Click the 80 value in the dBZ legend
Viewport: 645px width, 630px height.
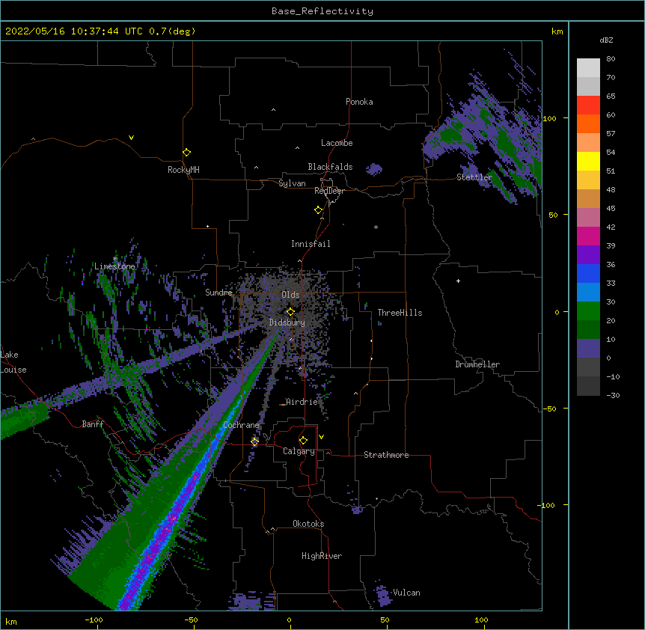[x=611, y=59]
